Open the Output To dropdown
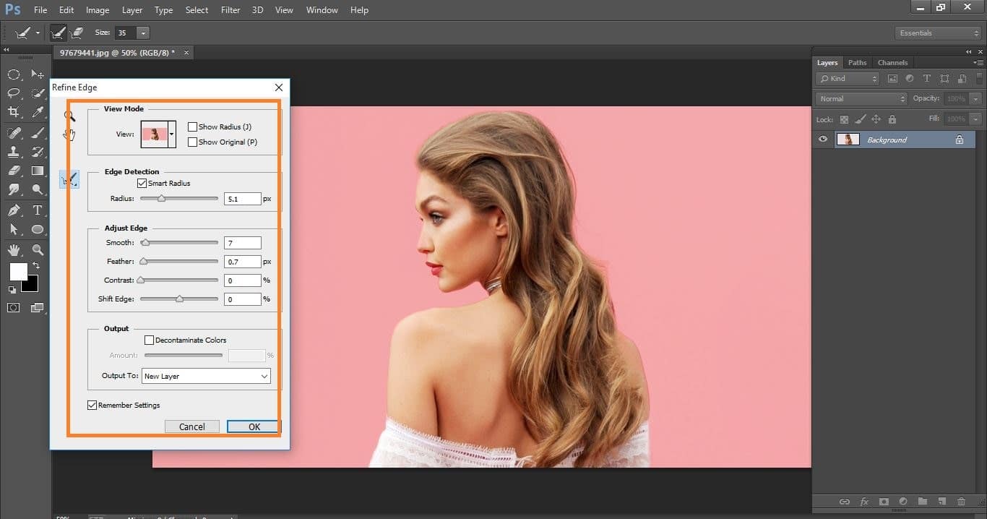 coord(206,376)
